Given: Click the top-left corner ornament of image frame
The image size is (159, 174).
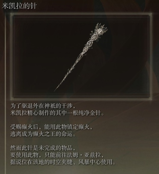Looking at the screenshot, I should coord(12,14).
